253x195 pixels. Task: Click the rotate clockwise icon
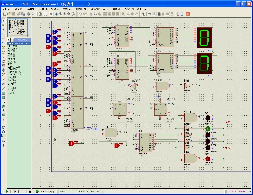[4, 127]
